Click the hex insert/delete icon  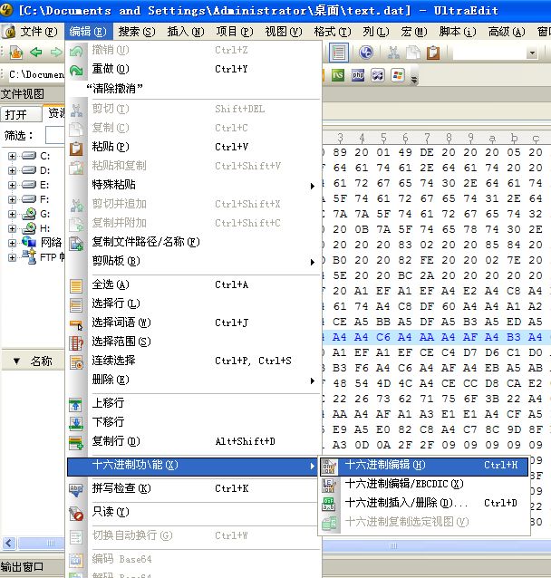pyautogui.click(x=329, y=504)
